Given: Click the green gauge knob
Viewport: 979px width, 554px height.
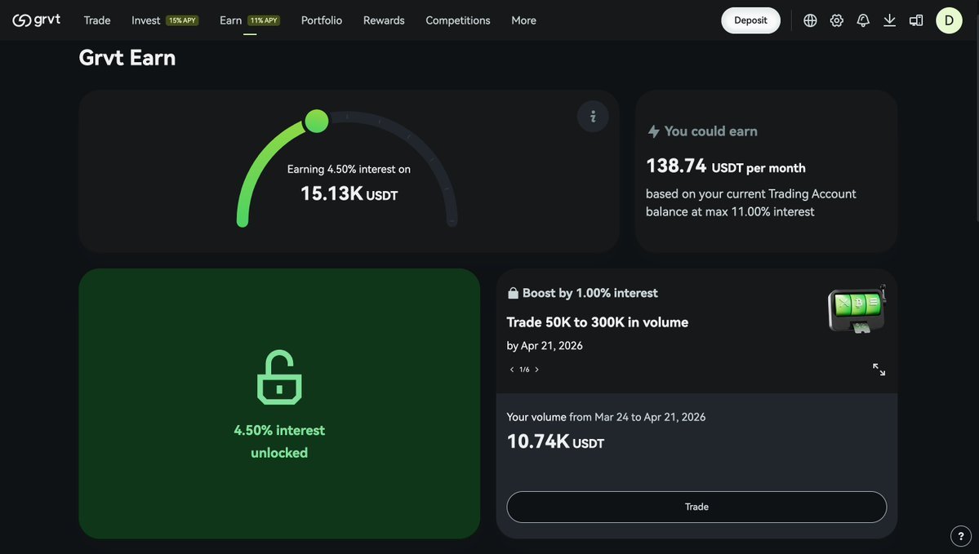Looking at the screenshot, I should click(x=317, y=121).
